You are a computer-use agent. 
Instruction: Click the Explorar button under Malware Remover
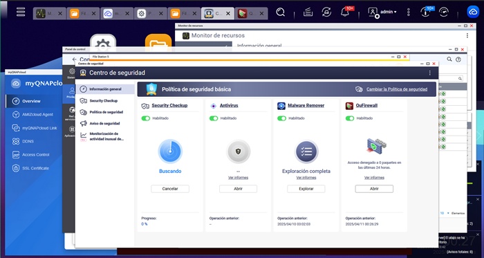[x=306, y=189]
